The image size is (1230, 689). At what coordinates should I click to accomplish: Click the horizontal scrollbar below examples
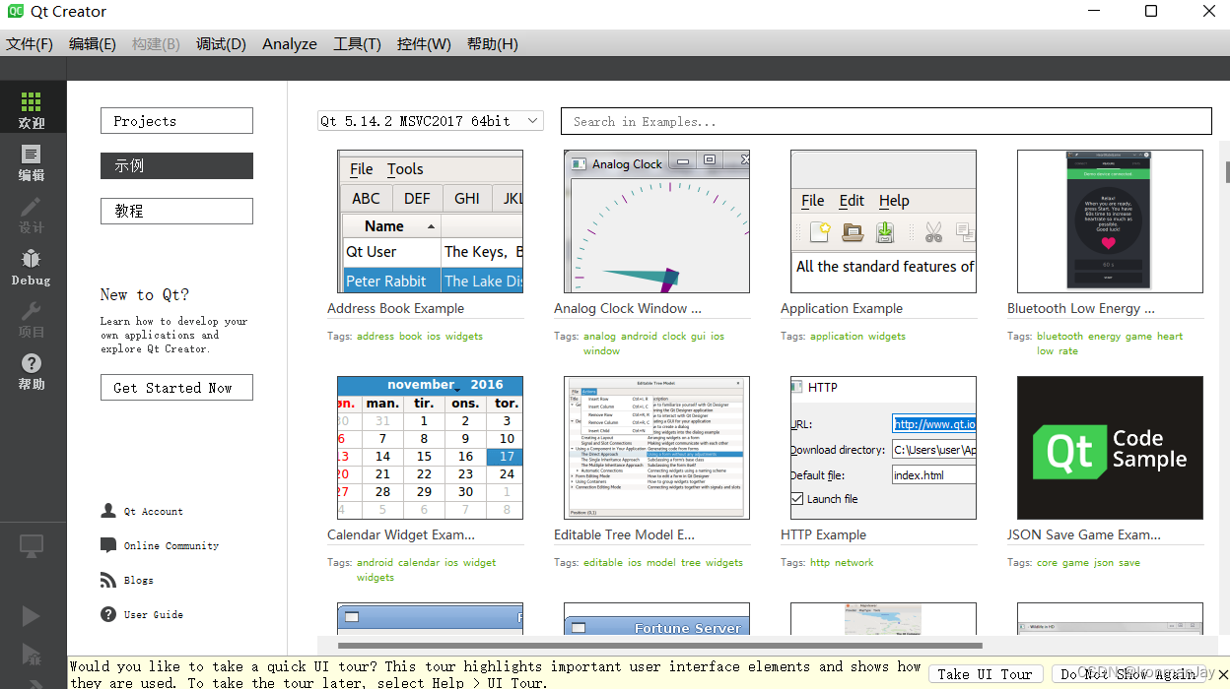660,646
